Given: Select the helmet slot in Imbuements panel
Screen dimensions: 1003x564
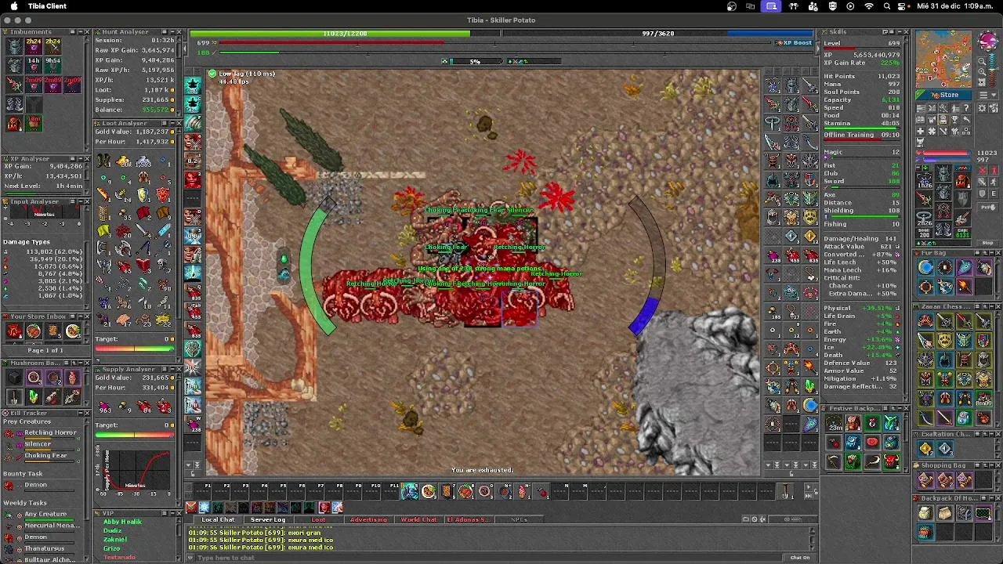Looking at the screenshot, I should 14,45.
